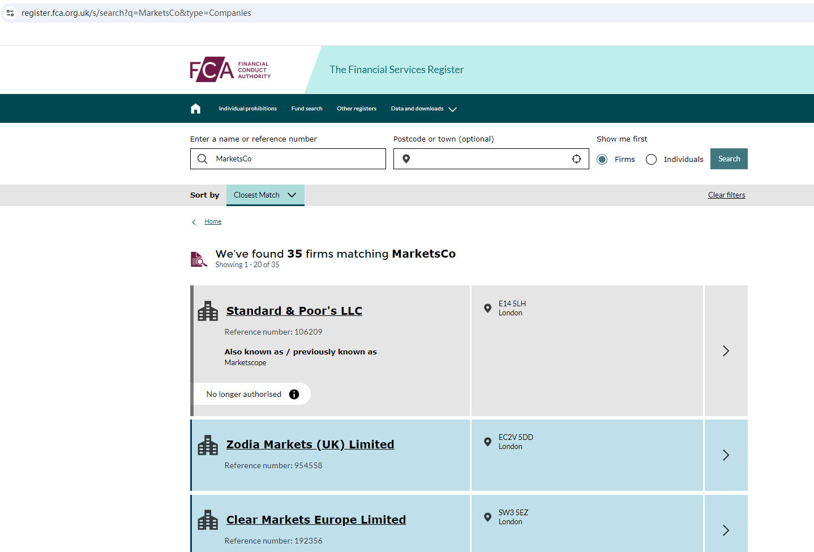The width and height of the screenshot is (814, 552).
Task: Click the info icon beside No longer authorised
Action: [294, 395]
